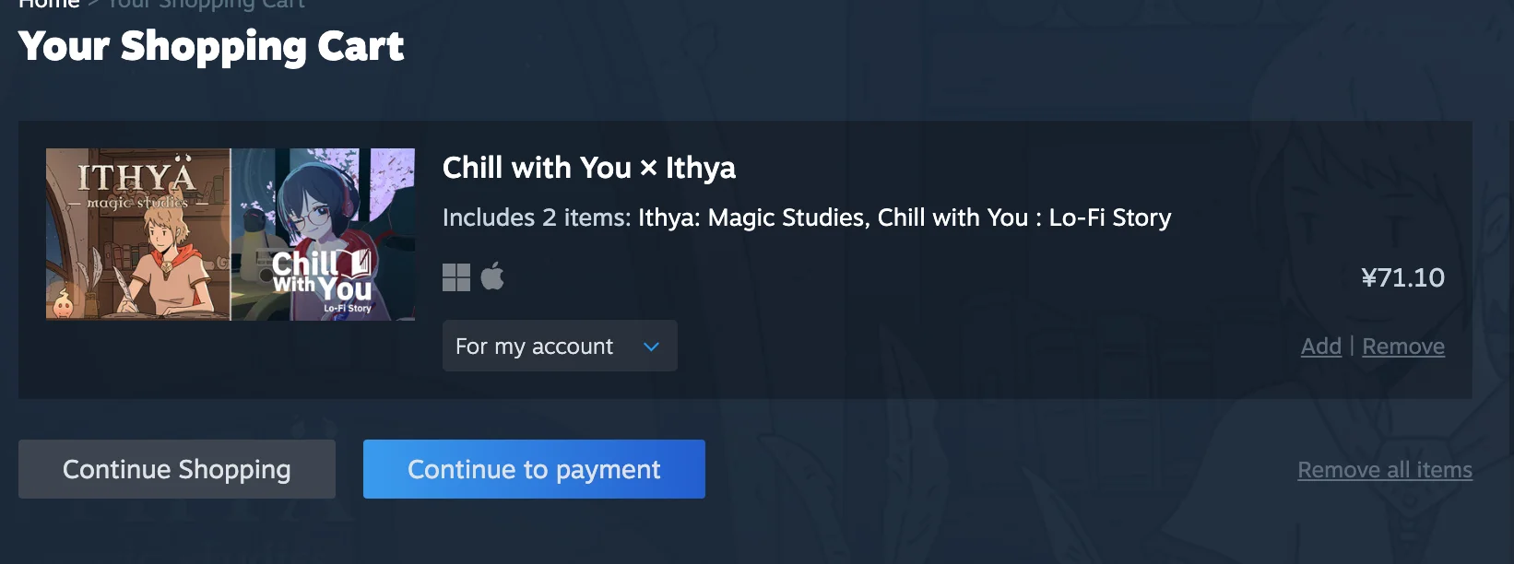
Task: Click Continue Shopping
Action: tap(177, 469)
